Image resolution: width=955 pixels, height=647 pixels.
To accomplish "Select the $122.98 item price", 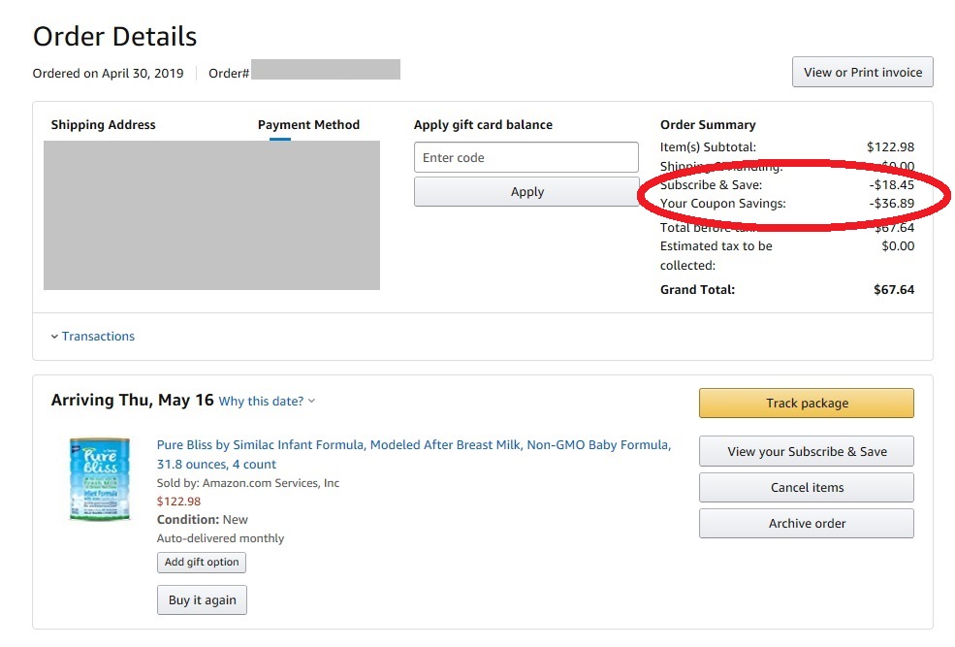I will pos(178,503).
